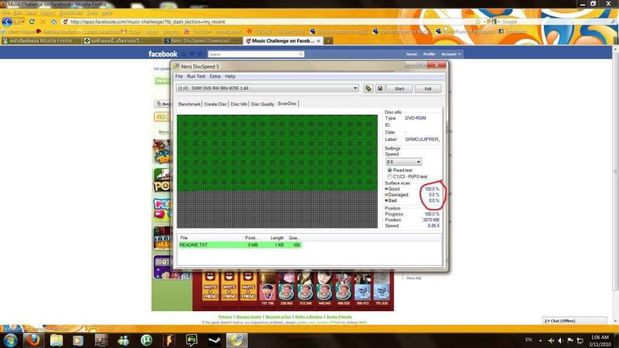Screen dimensions: 619x348
Task: Select the ScanDisc tab
Action: click(287, 103)
